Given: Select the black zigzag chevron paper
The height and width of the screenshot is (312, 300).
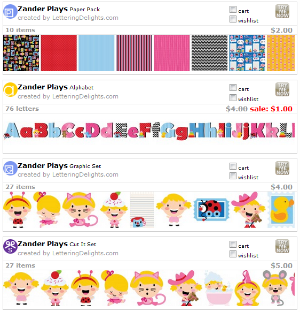Looking at the screenshot, I should click(210, 53).
